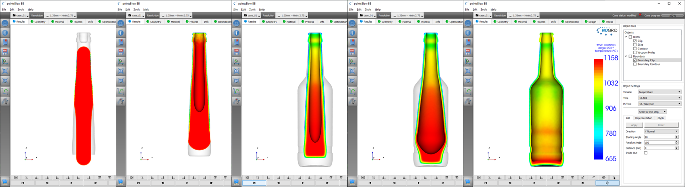
Task: Select the probe picker icon in rightmost window sidebar
Action: pyautogui.click(x=468, y=101)
